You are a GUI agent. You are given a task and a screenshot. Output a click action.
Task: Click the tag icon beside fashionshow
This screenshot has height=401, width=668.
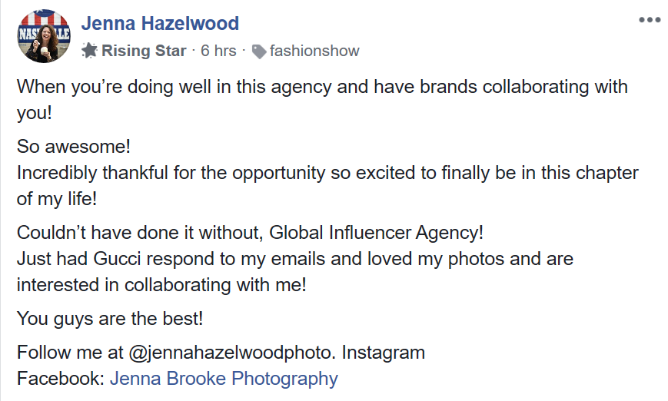(259, 51)
